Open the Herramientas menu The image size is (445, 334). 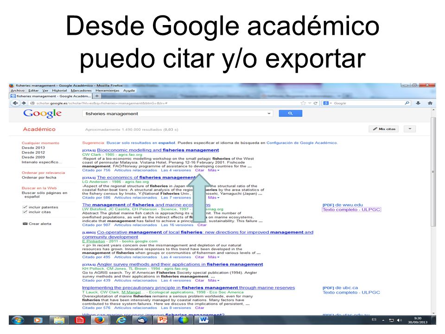[x=107, y=90]
